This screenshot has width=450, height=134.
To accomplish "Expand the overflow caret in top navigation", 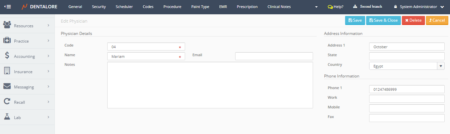I will pos(316,7).
